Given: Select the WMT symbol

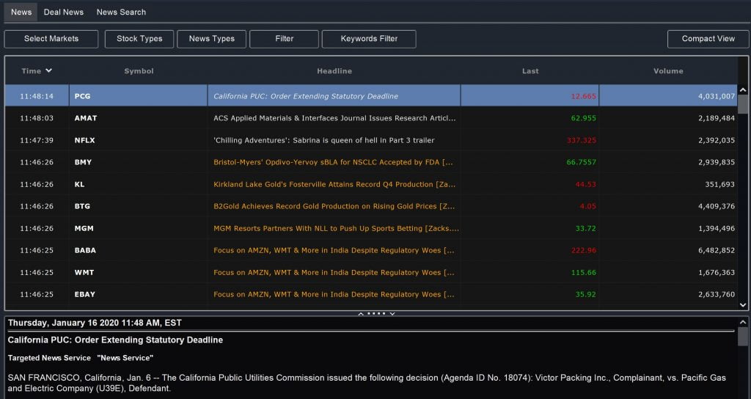Looking at the screenshot, I should (84, 273).
